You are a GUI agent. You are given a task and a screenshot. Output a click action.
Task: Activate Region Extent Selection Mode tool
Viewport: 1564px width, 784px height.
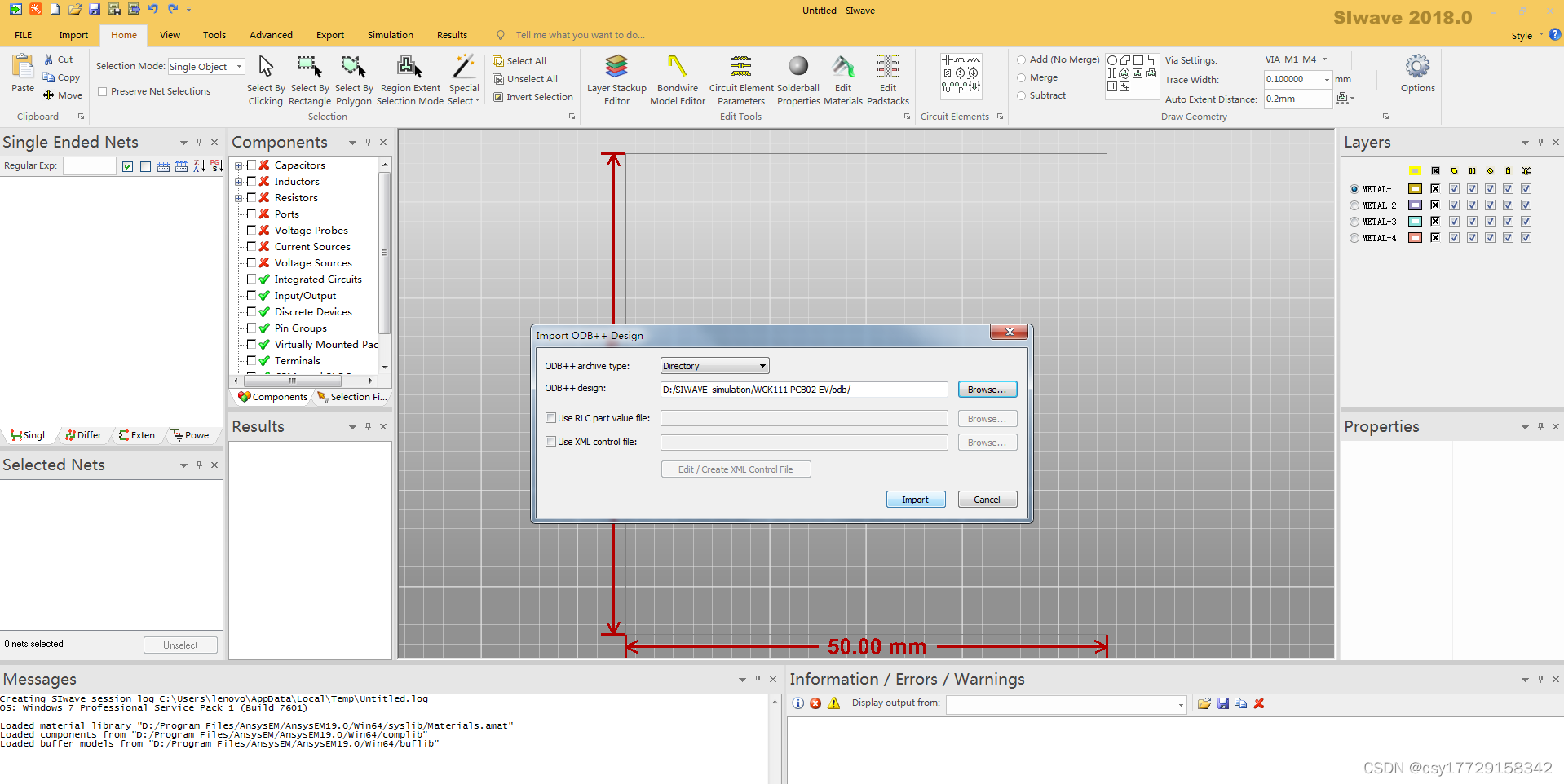tap(410, 80)
